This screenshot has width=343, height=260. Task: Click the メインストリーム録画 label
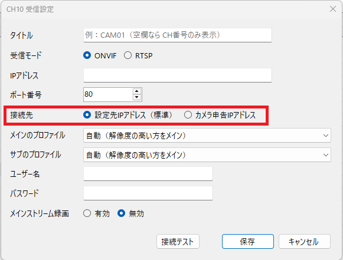(x=40, y=213)
